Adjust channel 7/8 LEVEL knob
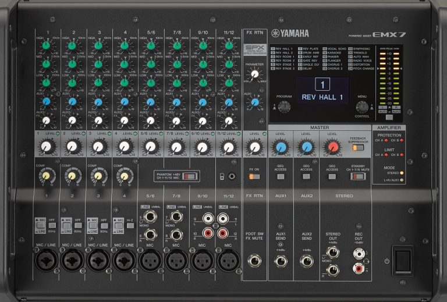 point(176,147)
